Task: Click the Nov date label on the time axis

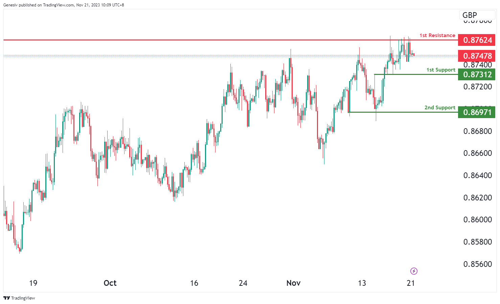Action: (293, 283)
